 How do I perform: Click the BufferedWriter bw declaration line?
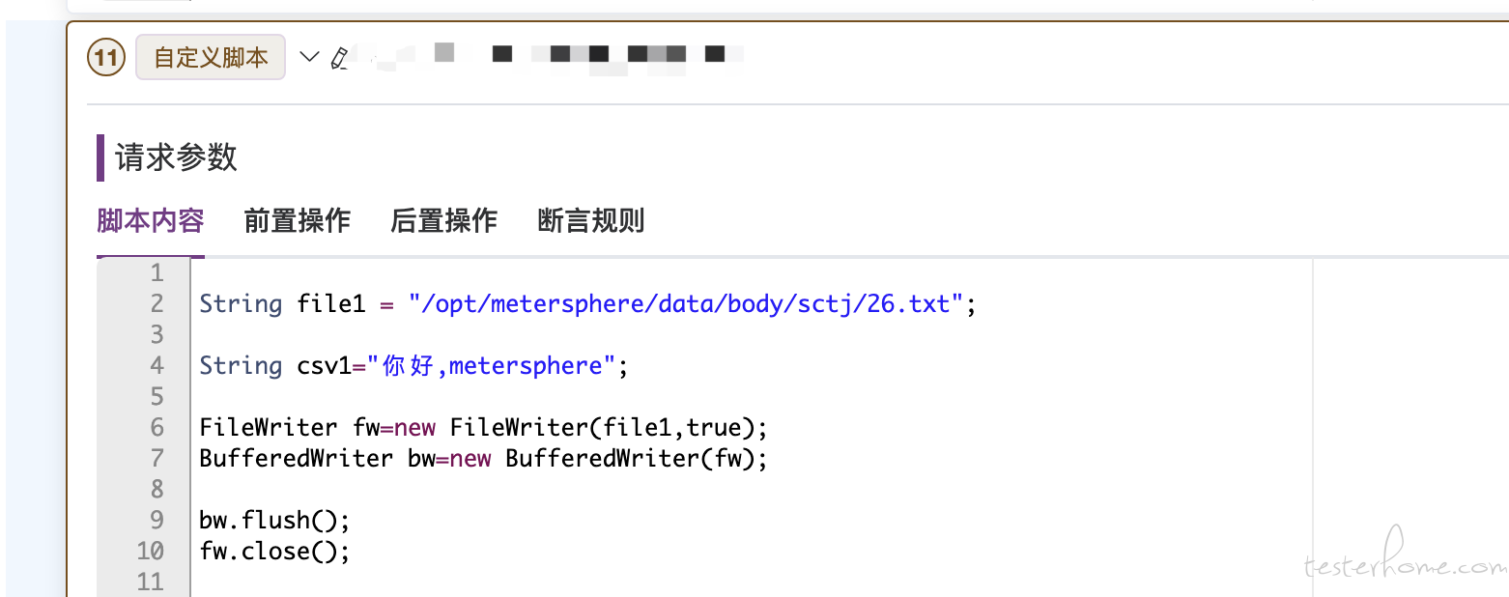[x=483, y=459]
